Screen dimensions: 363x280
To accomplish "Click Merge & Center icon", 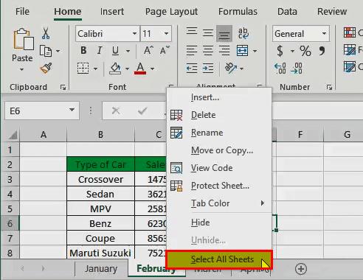I will pos(243,51).
